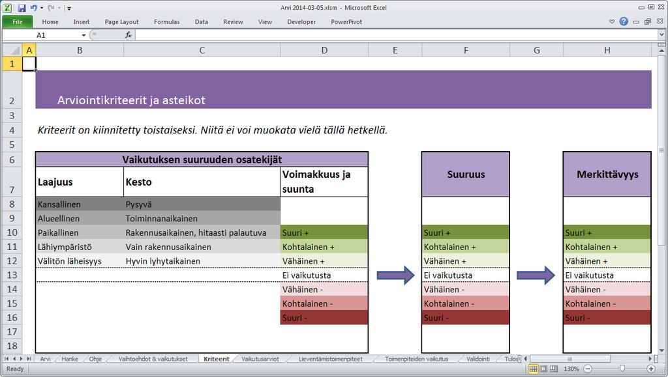Click the Save icon in Quick Access Toolbar
This screenshot has width=668, height=377.
[x=22, y=8]
